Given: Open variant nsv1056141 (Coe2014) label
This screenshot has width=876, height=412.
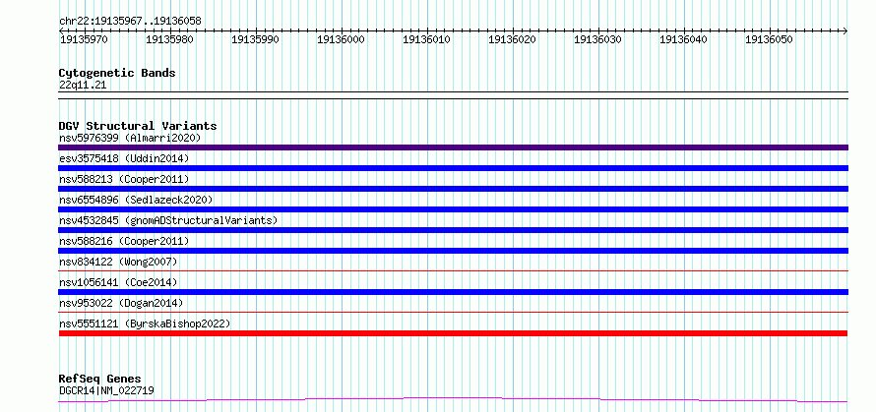Looking at the screenshot, I should tap(118, 283).
